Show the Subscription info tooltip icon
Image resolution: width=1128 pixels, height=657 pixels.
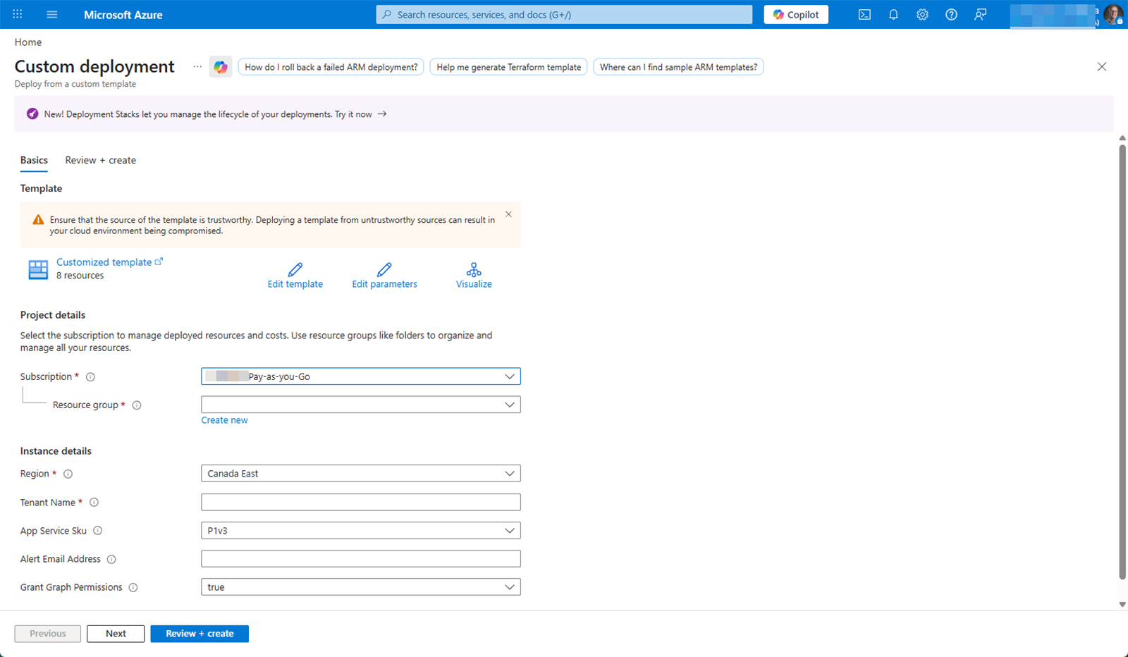[90, 376]
